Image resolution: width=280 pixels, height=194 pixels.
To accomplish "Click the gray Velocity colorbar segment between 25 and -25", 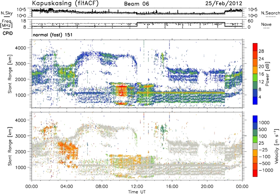I will [255, 146].
